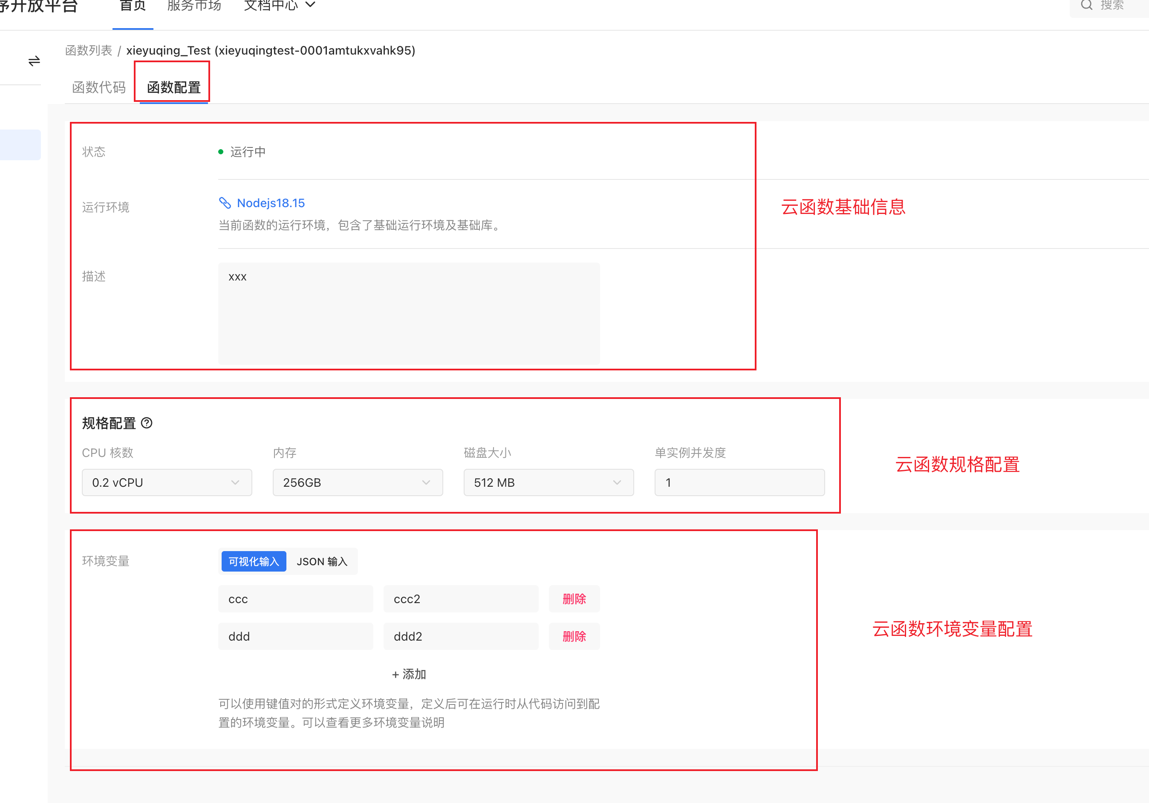1149x803 pixels.
Task: Click the 单实例并发度 input field
Action: (739, 482)
